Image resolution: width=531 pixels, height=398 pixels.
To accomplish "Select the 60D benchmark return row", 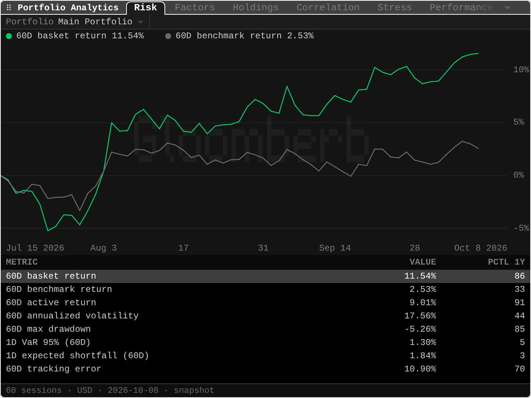I will (265, 289).
